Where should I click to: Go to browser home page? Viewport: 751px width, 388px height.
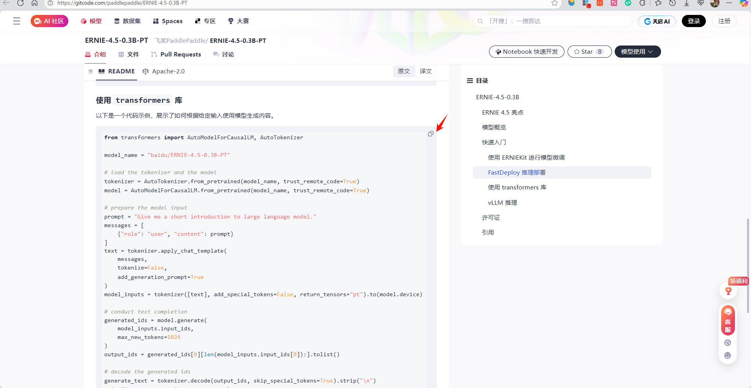click(35, 3)
